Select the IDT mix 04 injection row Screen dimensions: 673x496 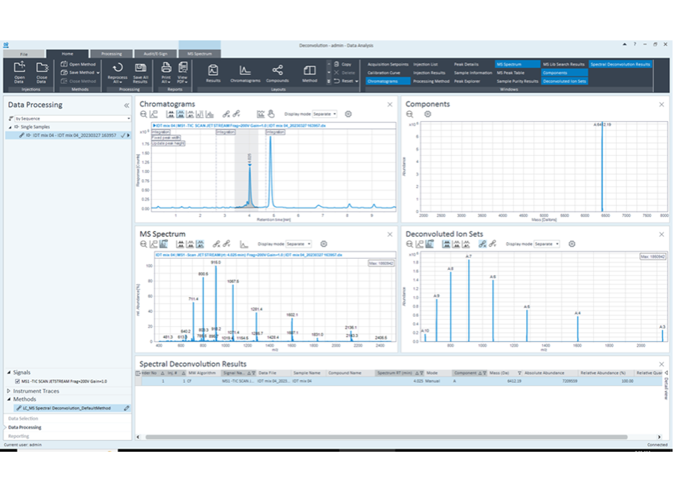(69, 136)
